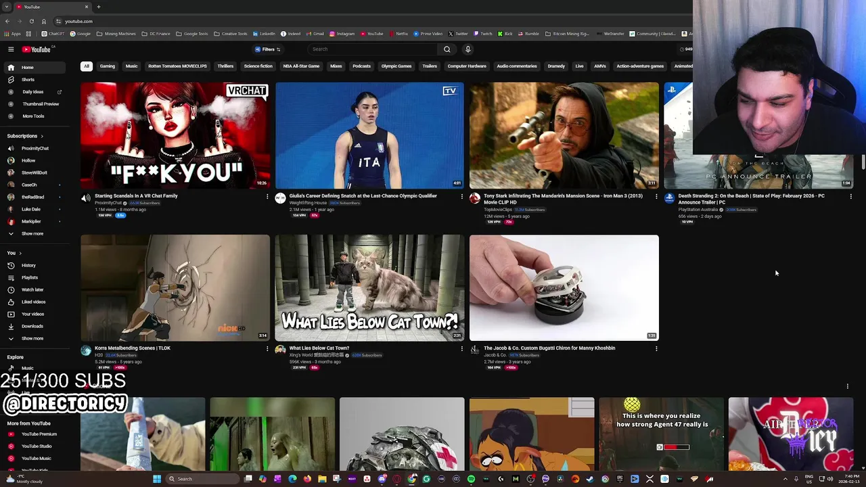Open more options for the Death Stranding 2 trailer
This screenshot has height=487, width=866.
pyautogui.click(x=851, y=197)
